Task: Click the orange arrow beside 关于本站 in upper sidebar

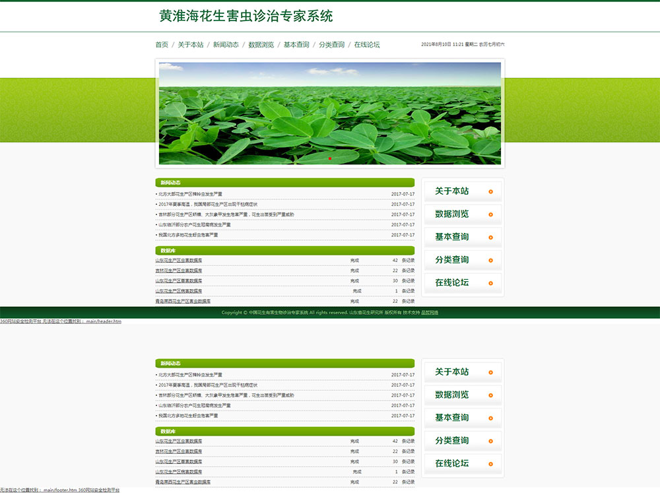Action: (490, 192)
